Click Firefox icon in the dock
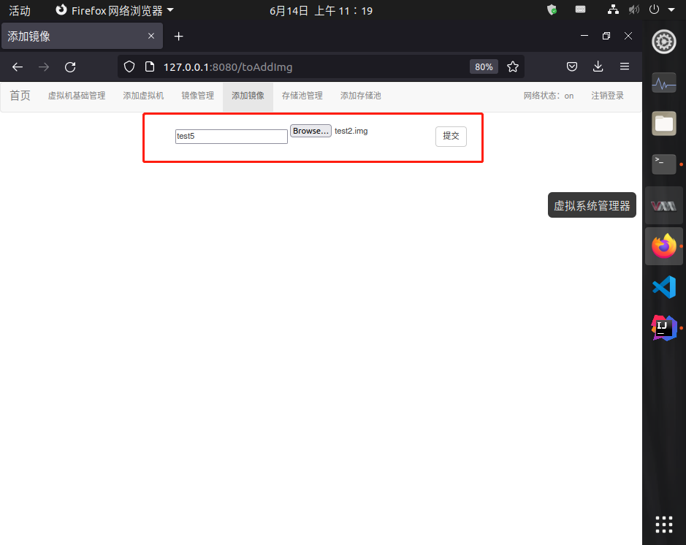 click(x=664, y=246)
